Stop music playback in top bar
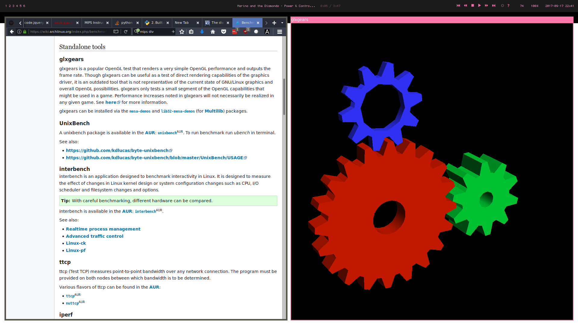This screenshot has height=325, width=578. 473,6
